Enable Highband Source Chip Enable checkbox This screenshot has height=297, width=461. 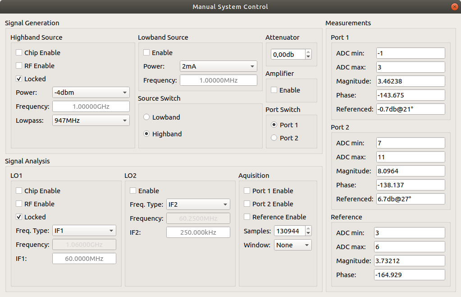pyautogui.click(x=19, y=53)
